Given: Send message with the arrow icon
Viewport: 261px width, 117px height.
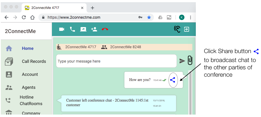Looking at the screenshot, I should tap(182, 61).
